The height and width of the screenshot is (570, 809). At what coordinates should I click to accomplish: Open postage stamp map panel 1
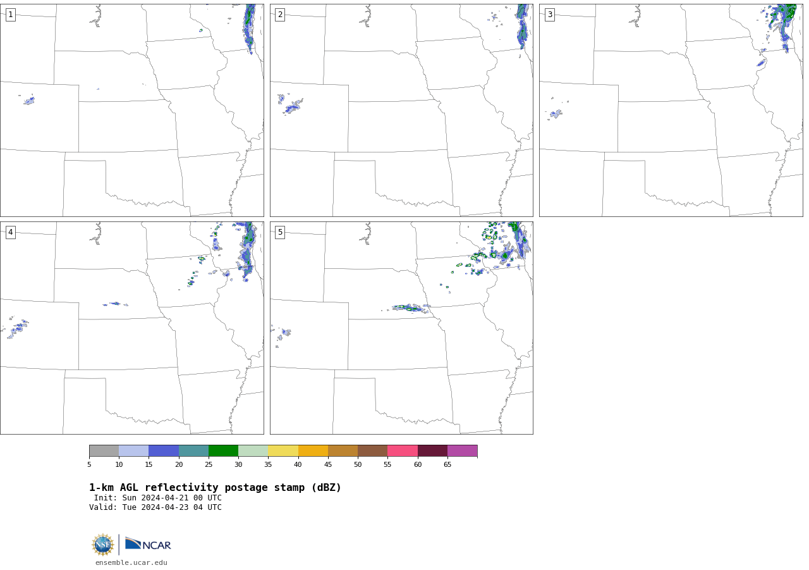coord(131,110)
